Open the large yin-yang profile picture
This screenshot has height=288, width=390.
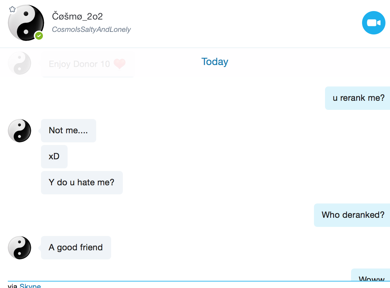tap(25, 23)
